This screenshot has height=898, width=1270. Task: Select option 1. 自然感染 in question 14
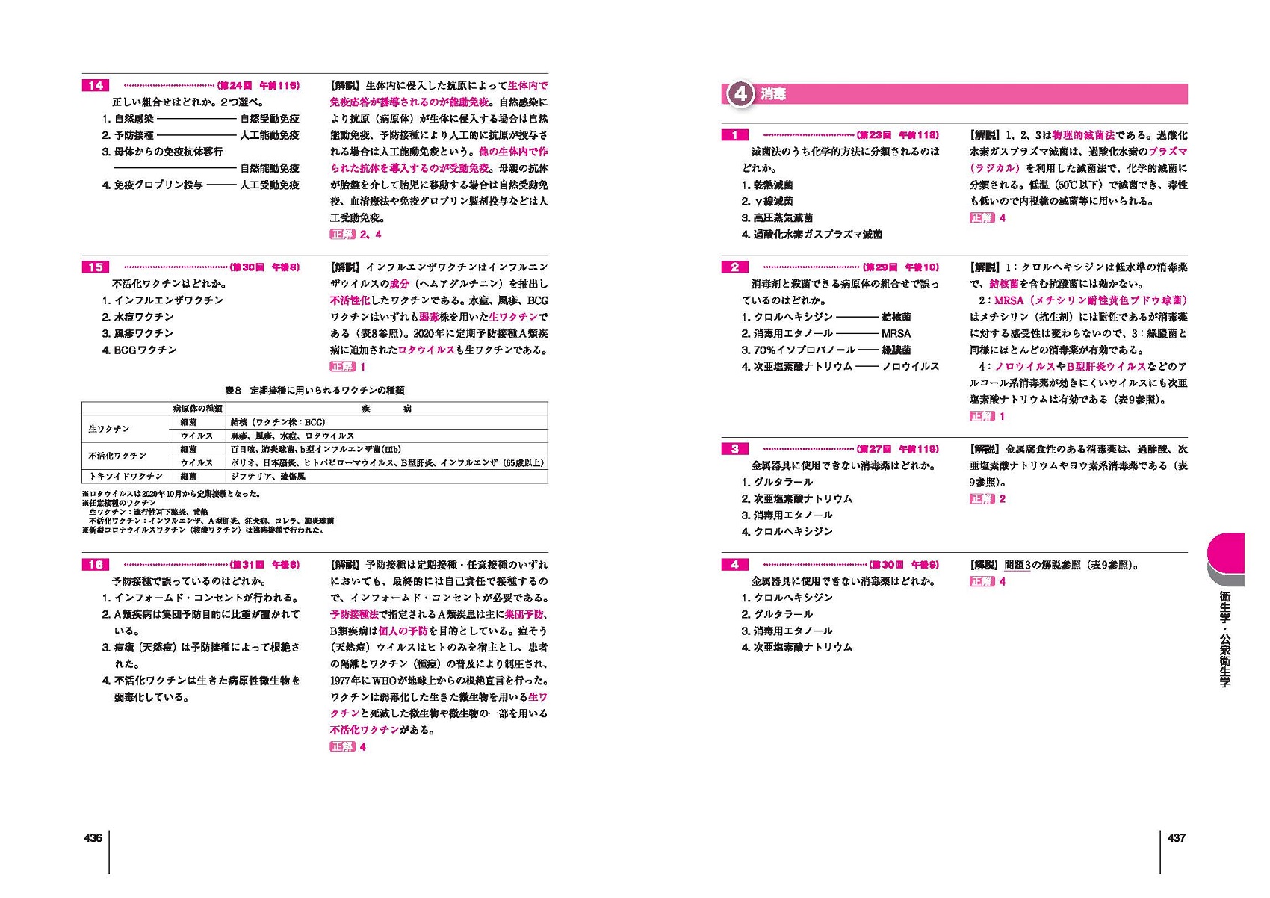pyautogui.click(x=200, y=118)
